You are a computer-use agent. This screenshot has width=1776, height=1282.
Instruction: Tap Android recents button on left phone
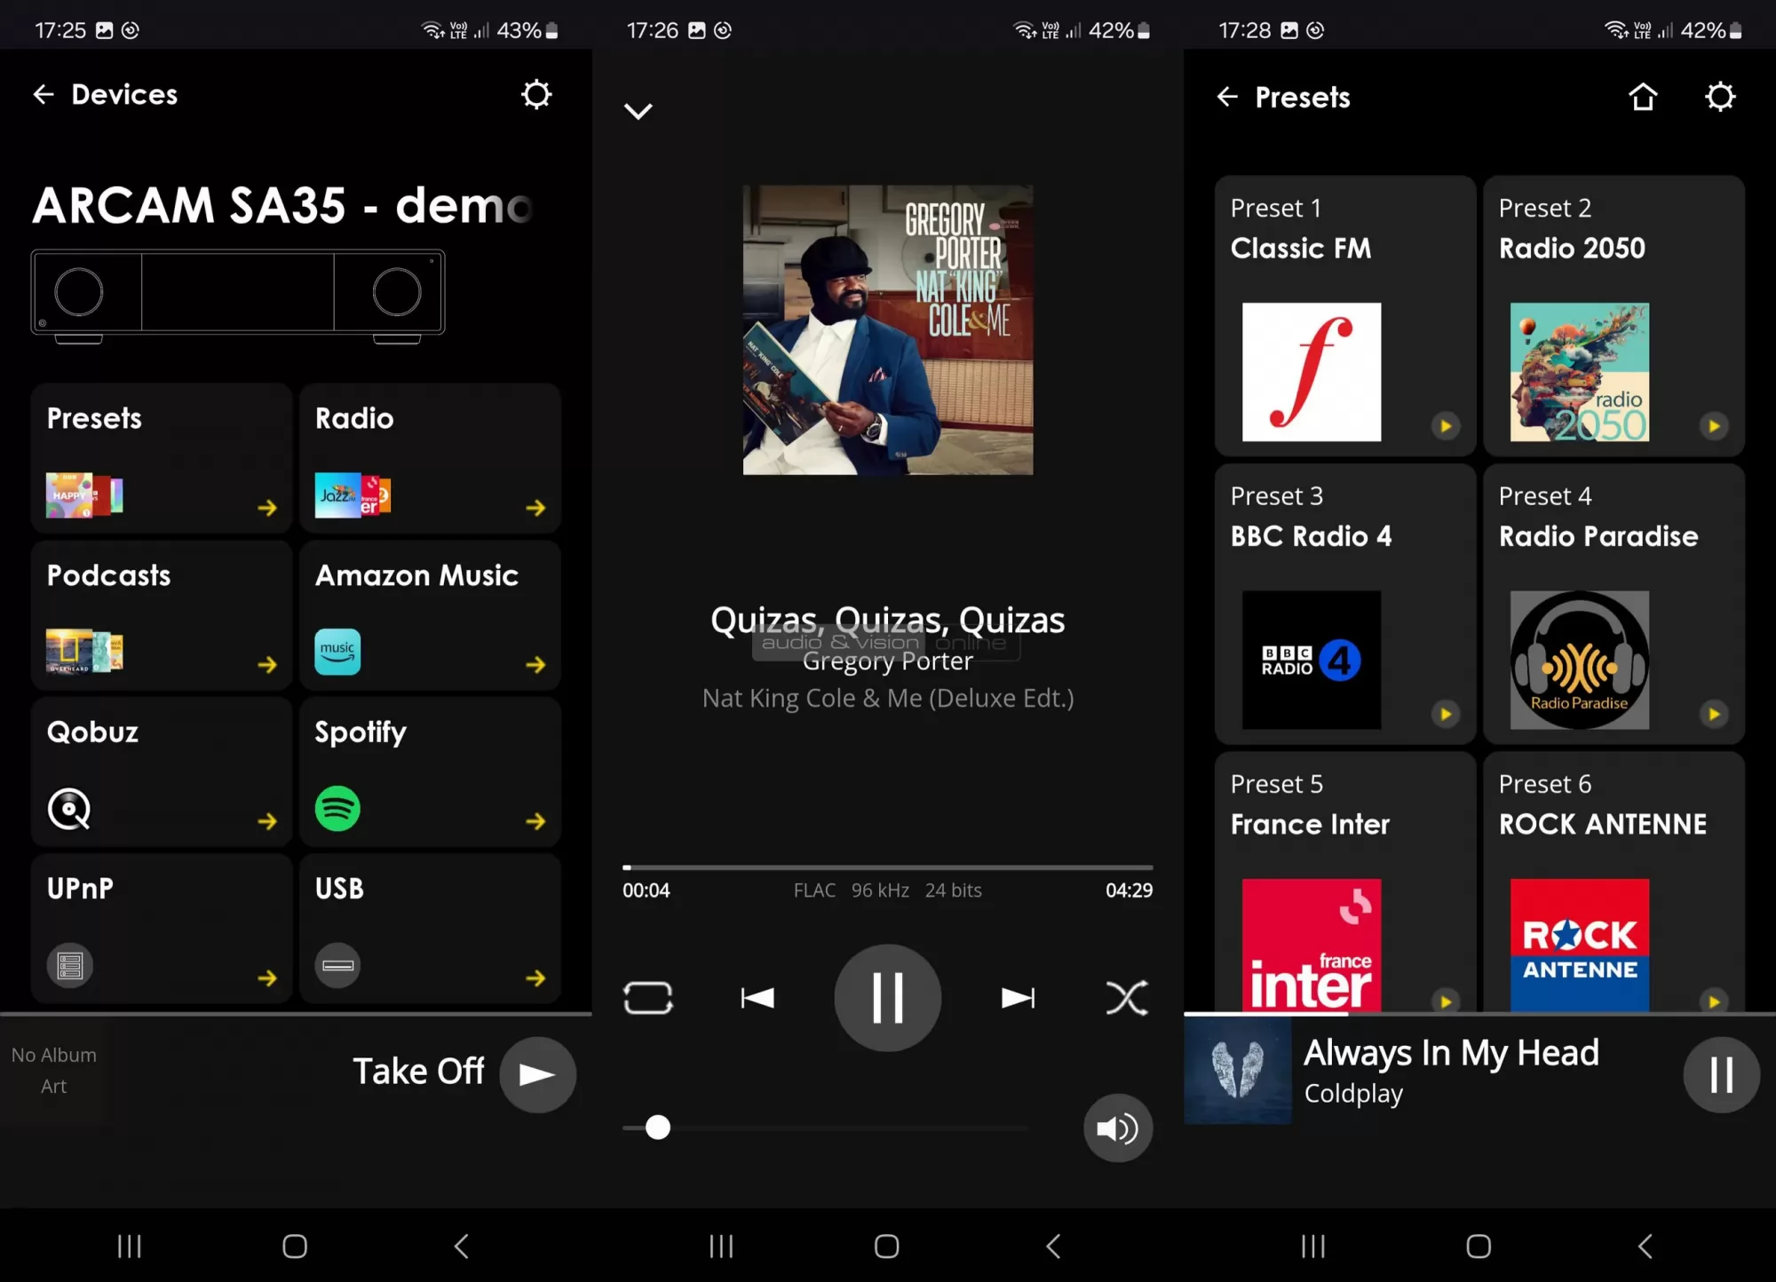[130, 1246]
